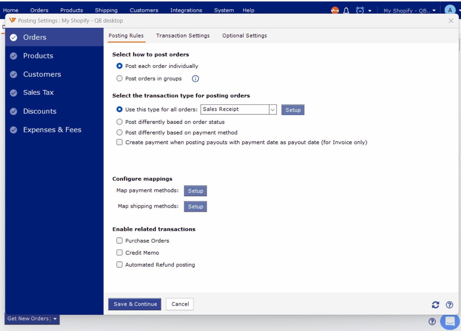Viewport: 461px width, 331px height.
Task: Click Setup next to transaction type dropdown
Action: coord(293,110)
